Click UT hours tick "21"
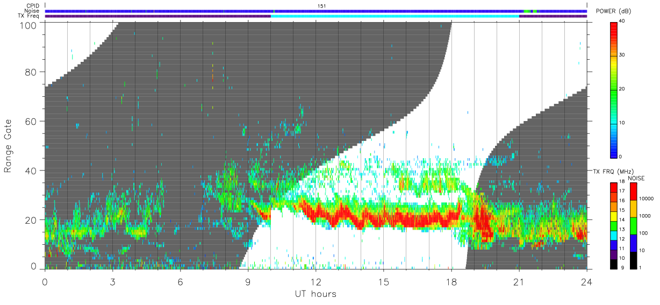This screenshot has height=305, width=660. point(519,281)
